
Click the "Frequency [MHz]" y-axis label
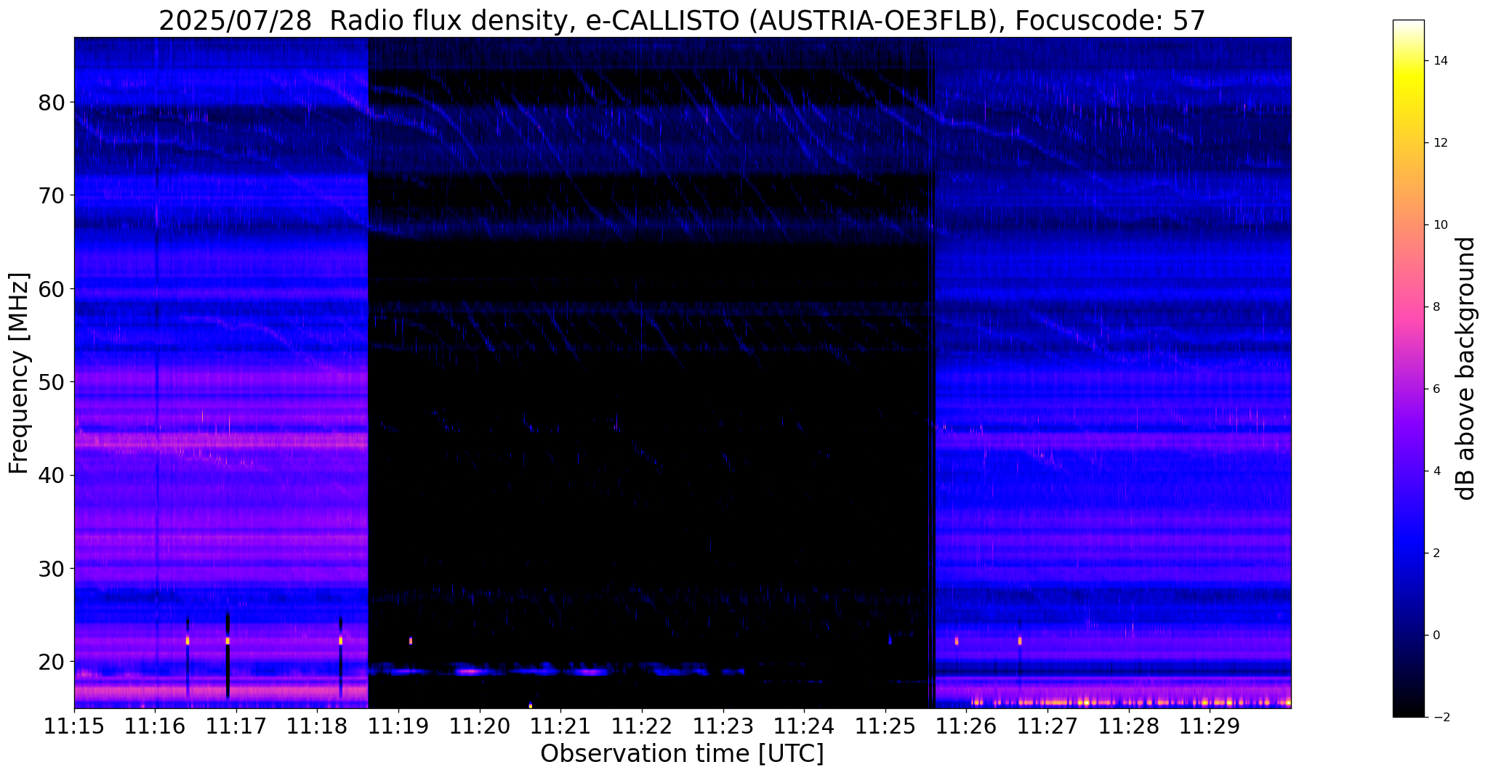(x=20, y=373)
